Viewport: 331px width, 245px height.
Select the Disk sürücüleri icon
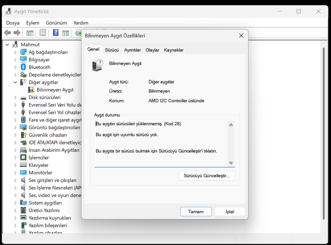click(x=23, y=98)
